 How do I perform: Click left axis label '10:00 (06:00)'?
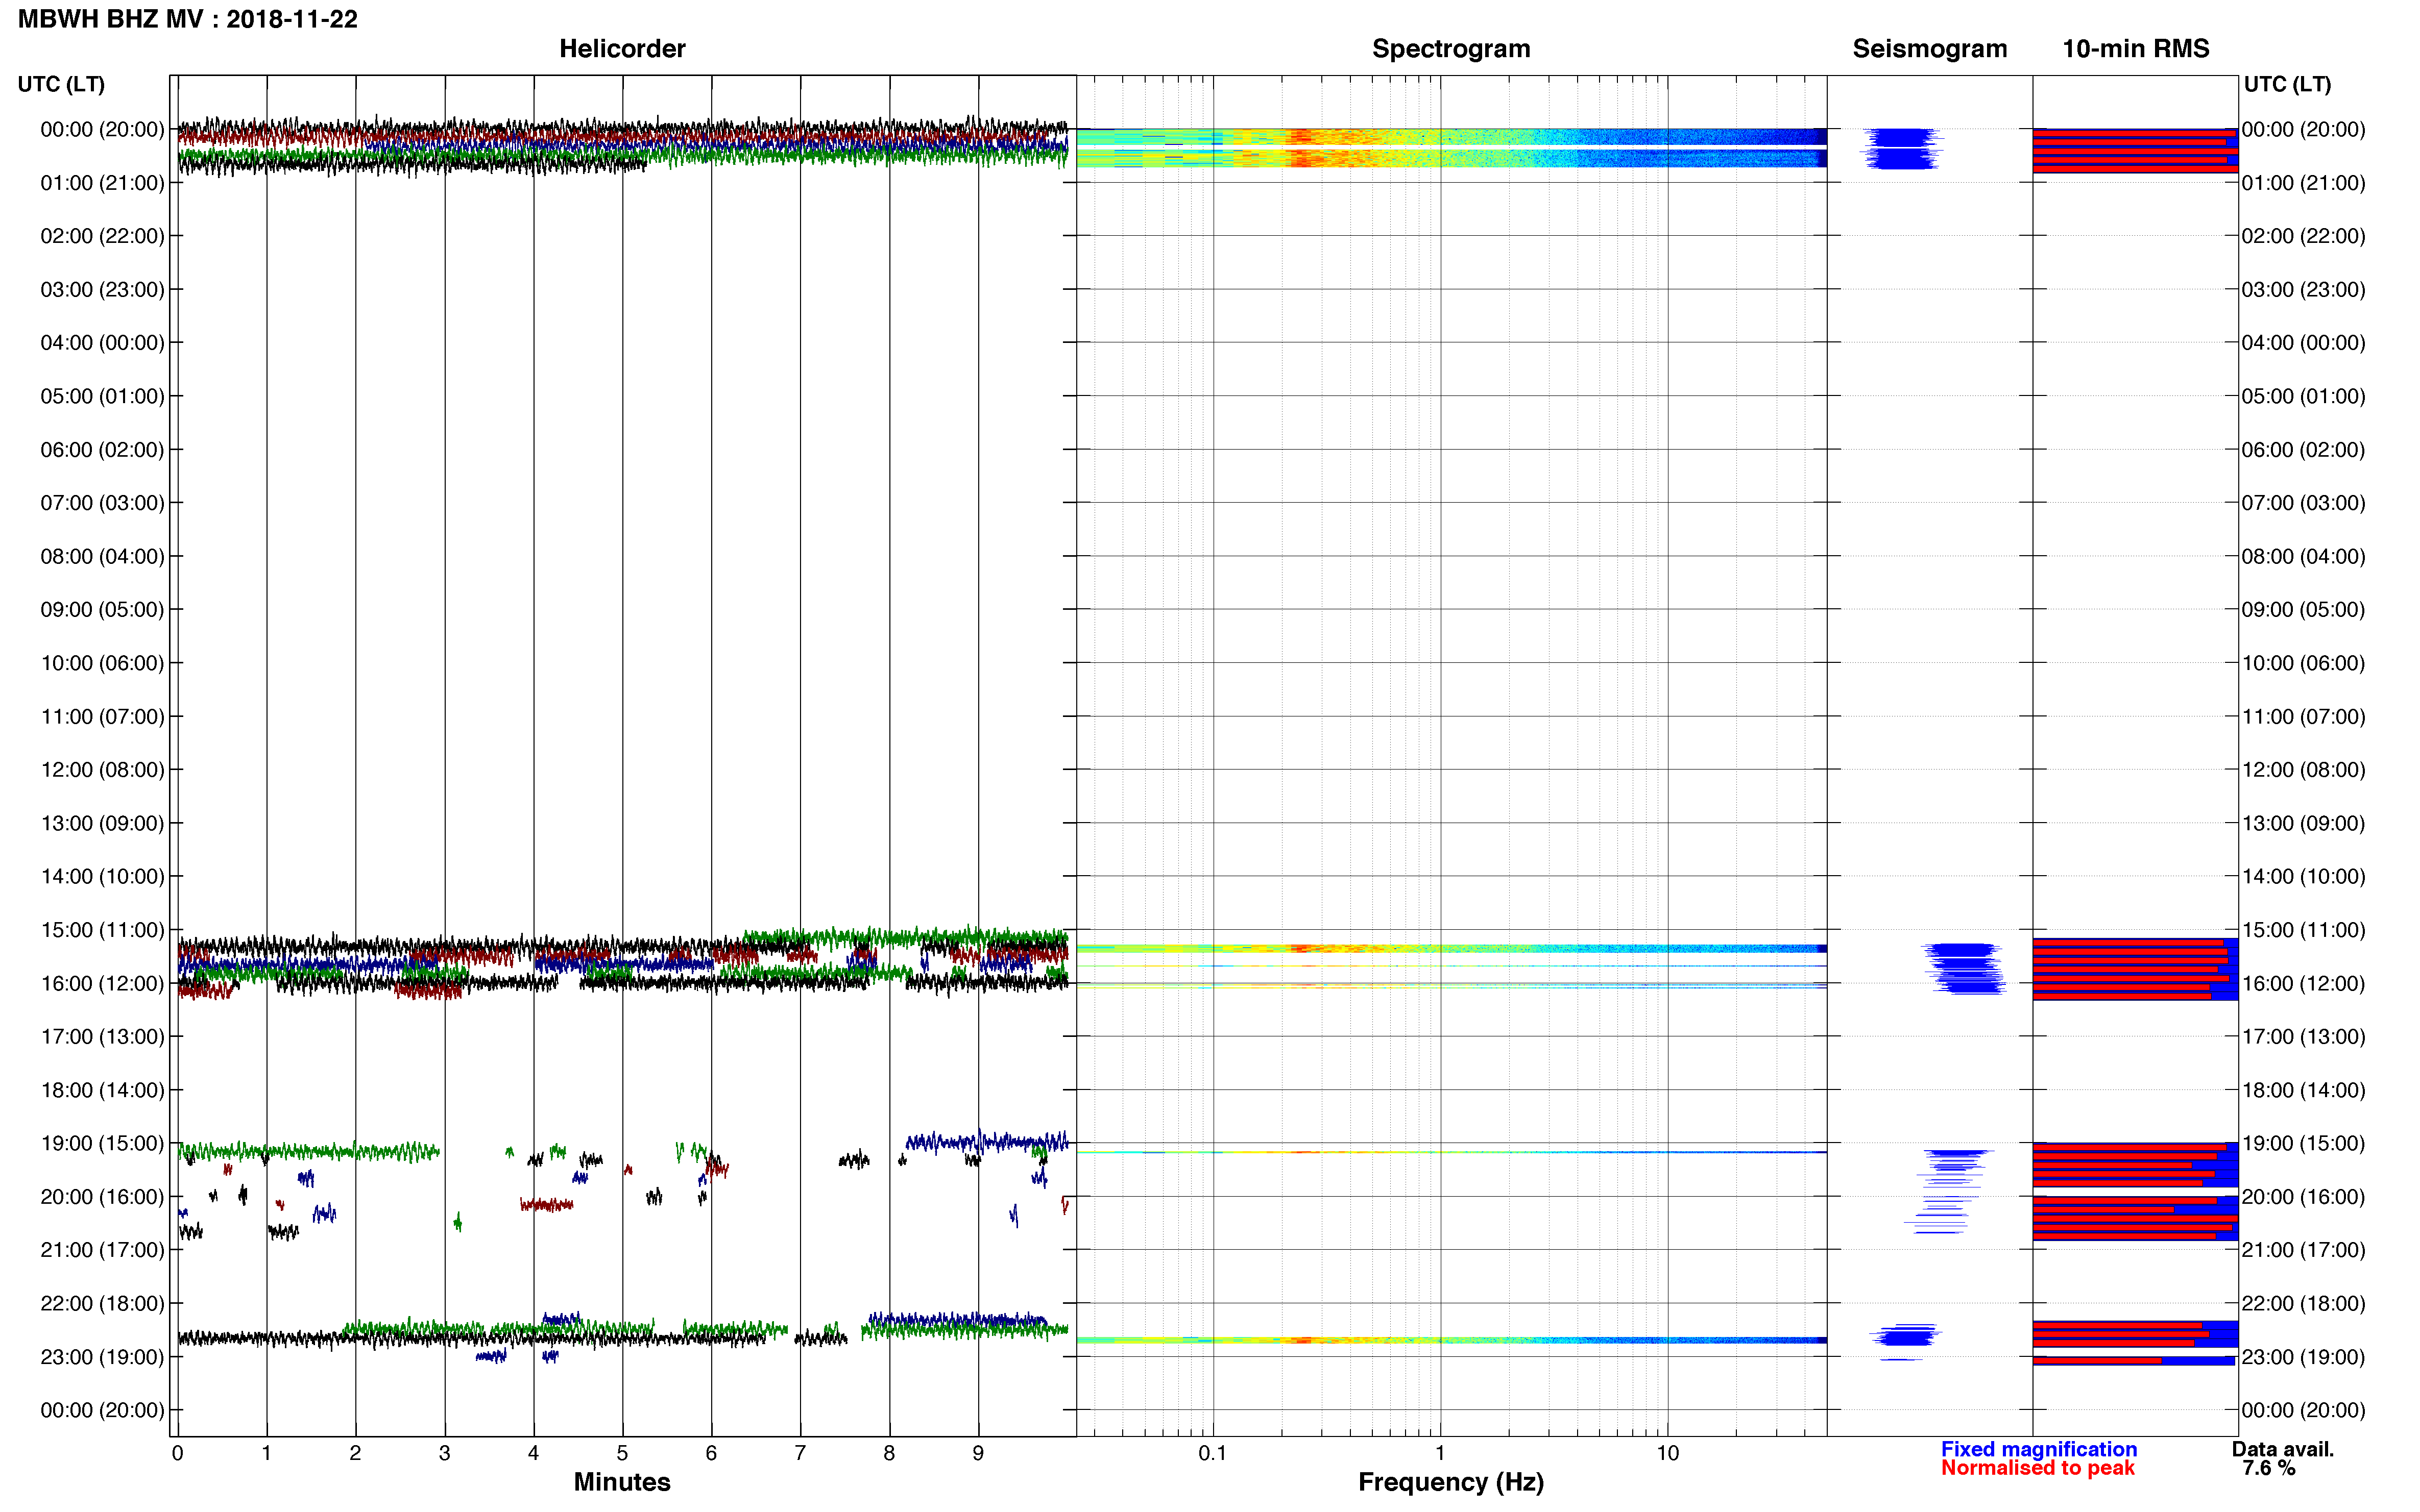(102, 663)
